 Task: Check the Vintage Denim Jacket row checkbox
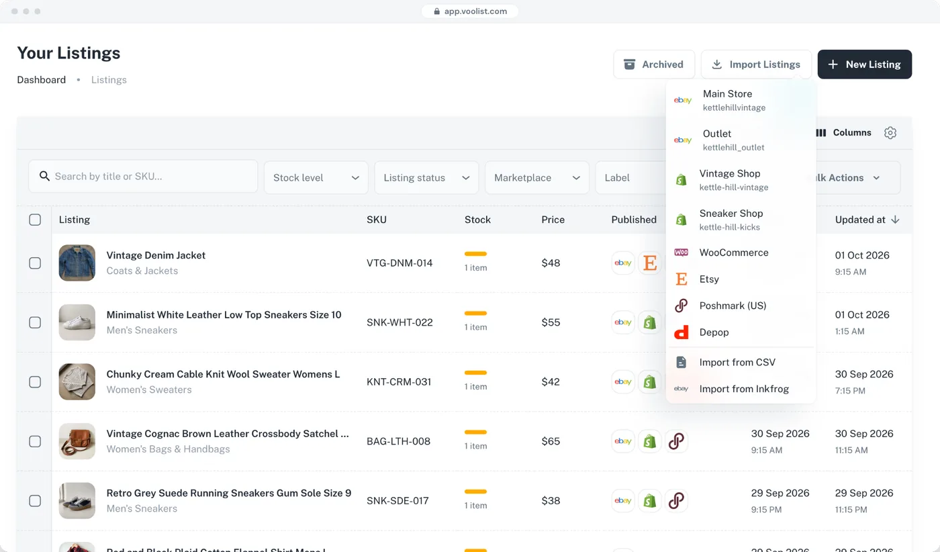35,263
